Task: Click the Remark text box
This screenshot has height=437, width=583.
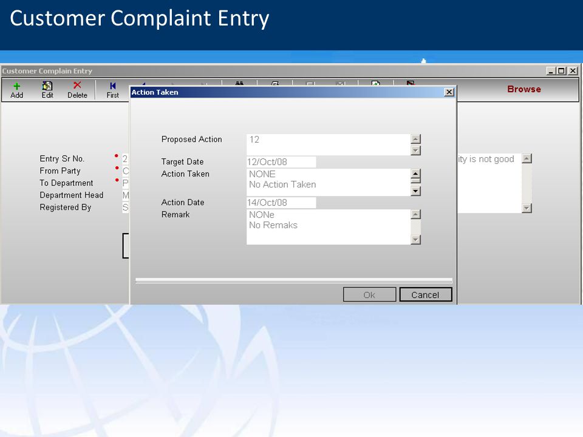Action: click(329, 227)
